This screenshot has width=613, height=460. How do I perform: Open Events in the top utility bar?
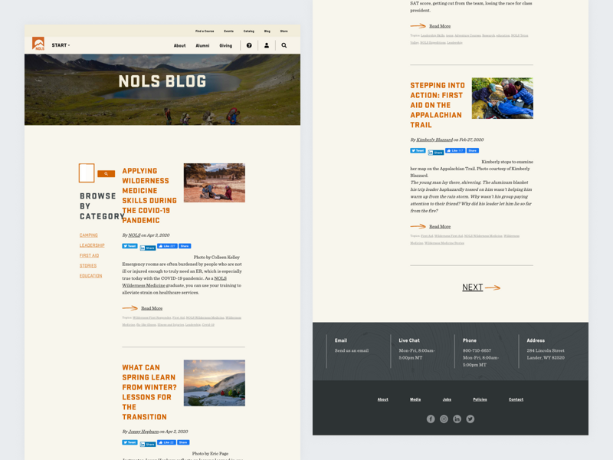[228, 31]
